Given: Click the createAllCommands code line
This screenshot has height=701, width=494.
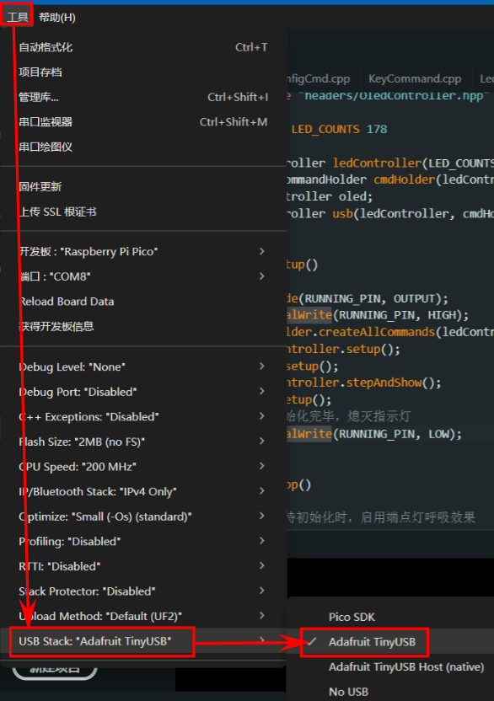Looking at the screenshot, I should pos(389,332).
